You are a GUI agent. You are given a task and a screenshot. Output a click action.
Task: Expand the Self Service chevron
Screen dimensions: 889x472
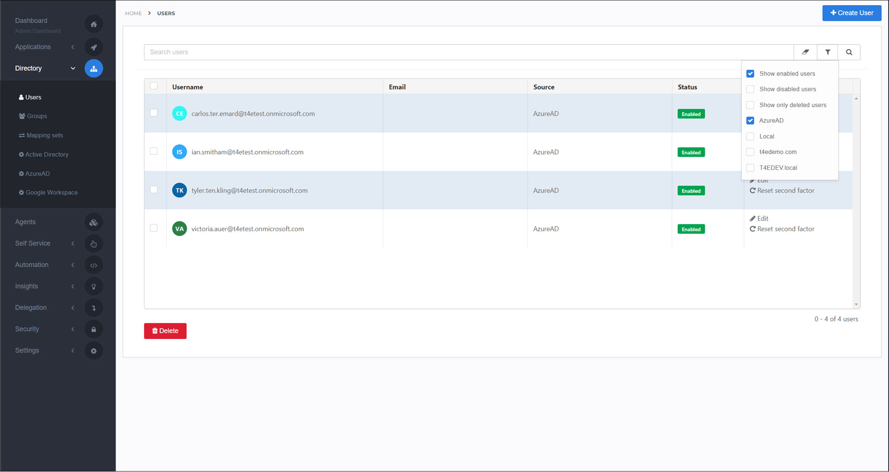tap(73, 244)
